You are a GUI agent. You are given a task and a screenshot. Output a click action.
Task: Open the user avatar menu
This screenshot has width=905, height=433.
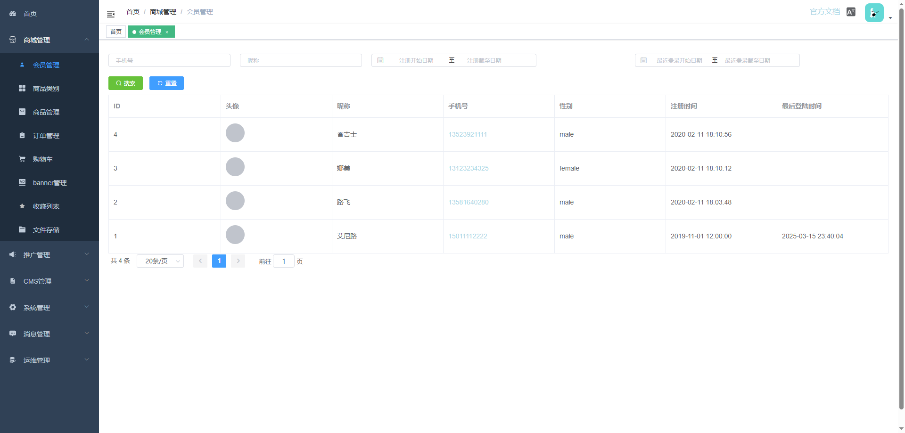[x=874, y=13]
